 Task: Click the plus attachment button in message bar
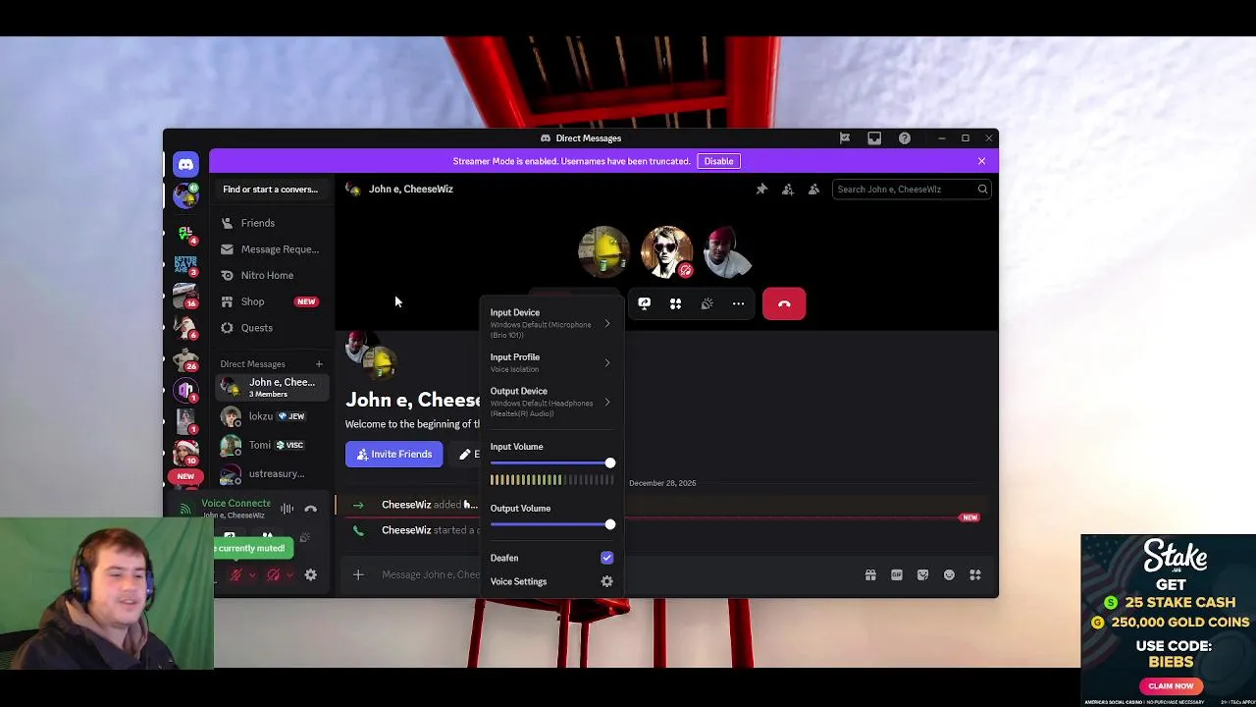[358, 575]
